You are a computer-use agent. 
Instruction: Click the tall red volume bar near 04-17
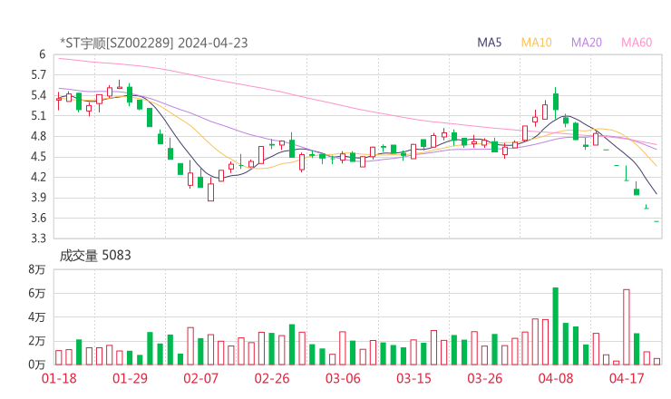626,327
